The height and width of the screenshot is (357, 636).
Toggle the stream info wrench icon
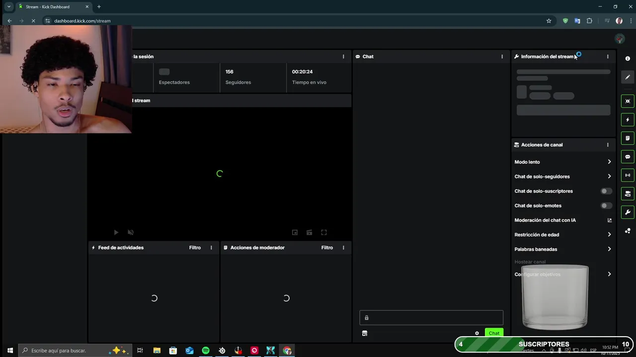[x=628, y=212]
